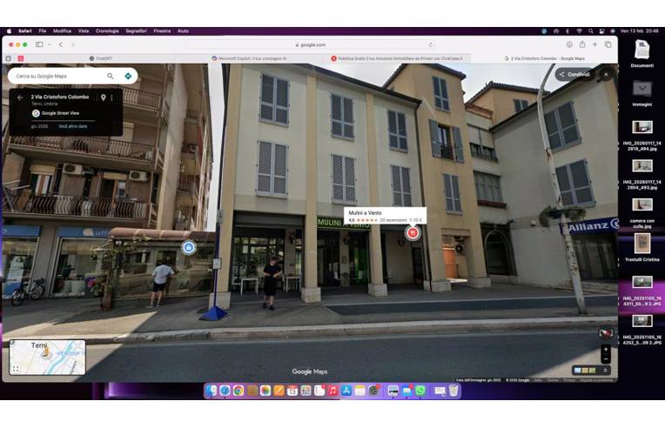Open the three-dot Street View options menu
The height and width of the screenshot is (428, 665).
[111, 97]
